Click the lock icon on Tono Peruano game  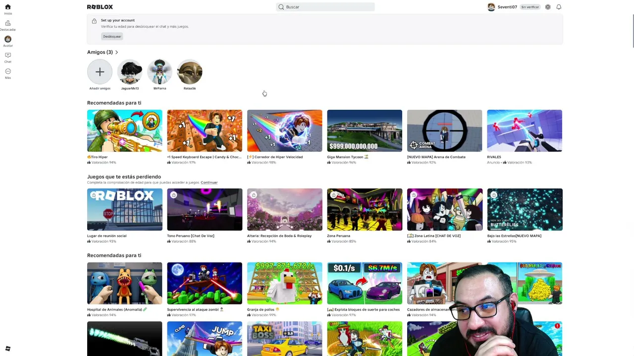[x=173, y=195]
